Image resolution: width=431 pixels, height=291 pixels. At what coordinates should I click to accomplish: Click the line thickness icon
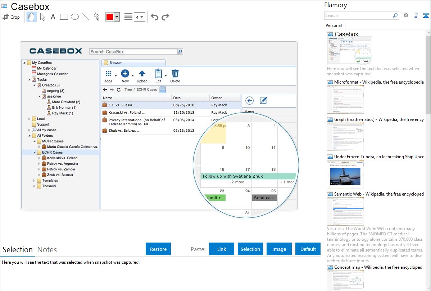(x=128, y=17)
